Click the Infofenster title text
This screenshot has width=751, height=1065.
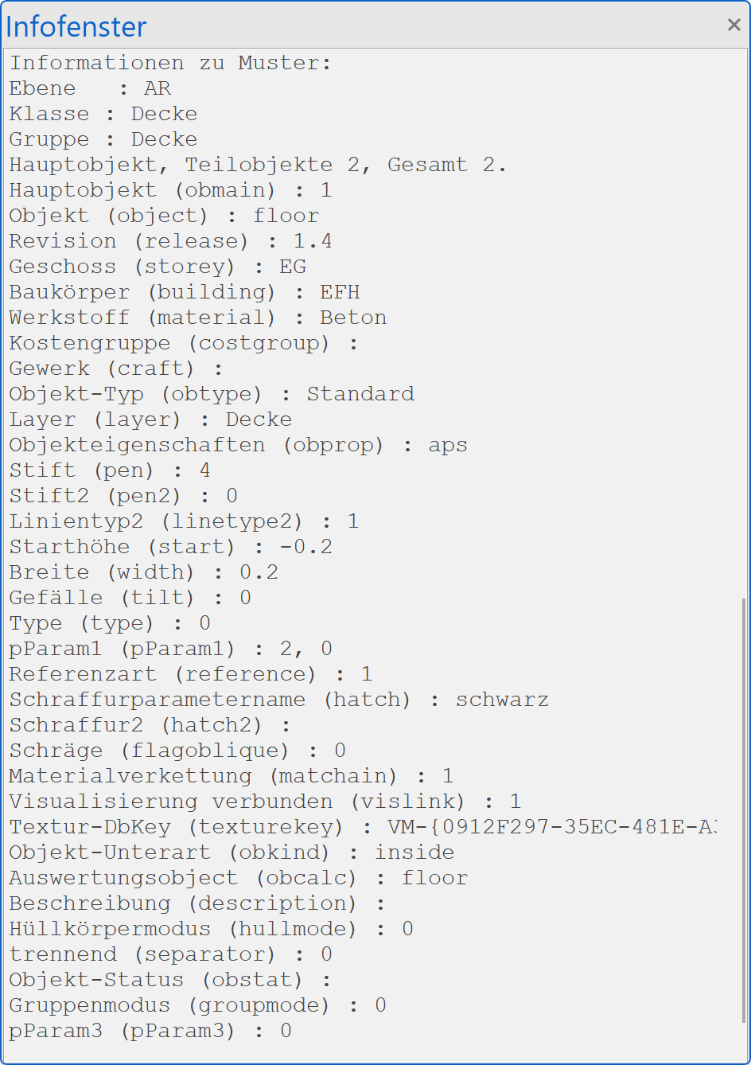[x=76, y=27]
